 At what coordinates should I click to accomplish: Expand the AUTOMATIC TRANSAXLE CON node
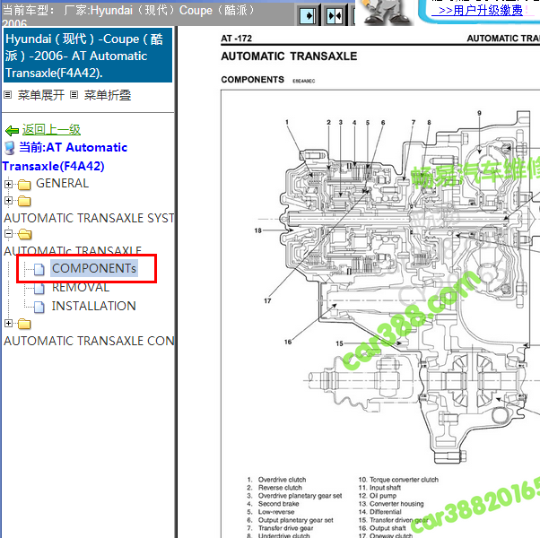[9, 323]
